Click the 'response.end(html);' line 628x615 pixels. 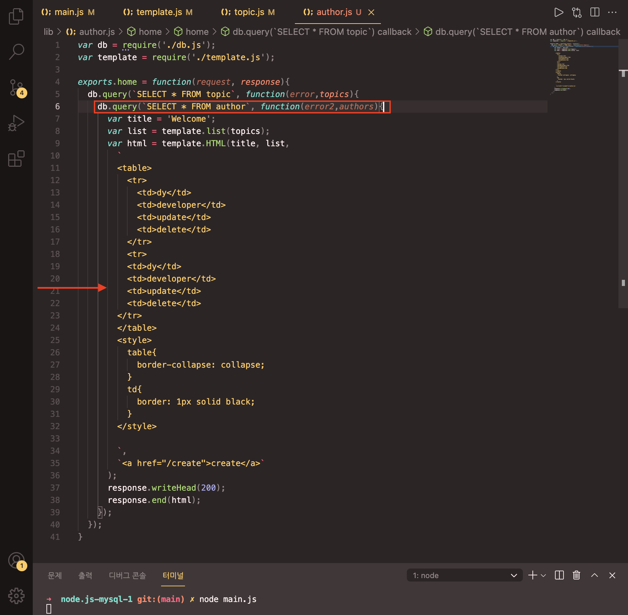pos(154,500)
